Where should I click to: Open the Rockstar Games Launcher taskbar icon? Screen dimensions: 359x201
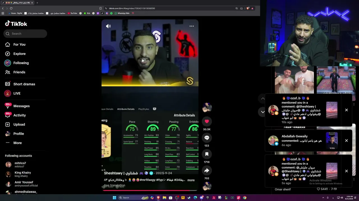point(183,198)
